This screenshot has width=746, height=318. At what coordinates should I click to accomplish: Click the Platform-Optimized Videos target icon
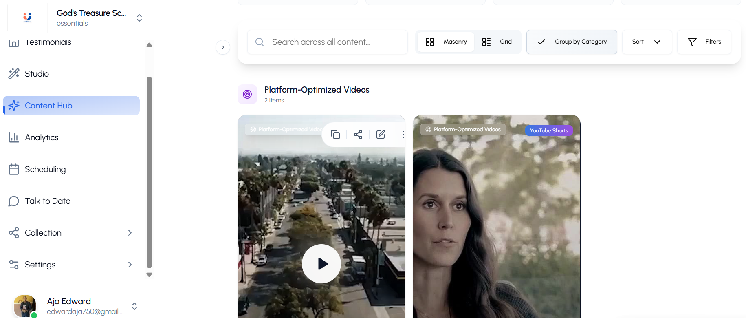pyautogui.click(x=247, y=94)
